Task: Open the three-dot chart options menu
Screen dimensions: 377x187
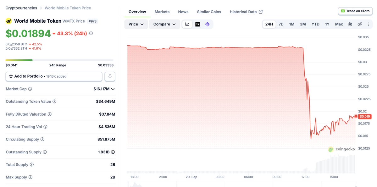Action: click(368, 24)
